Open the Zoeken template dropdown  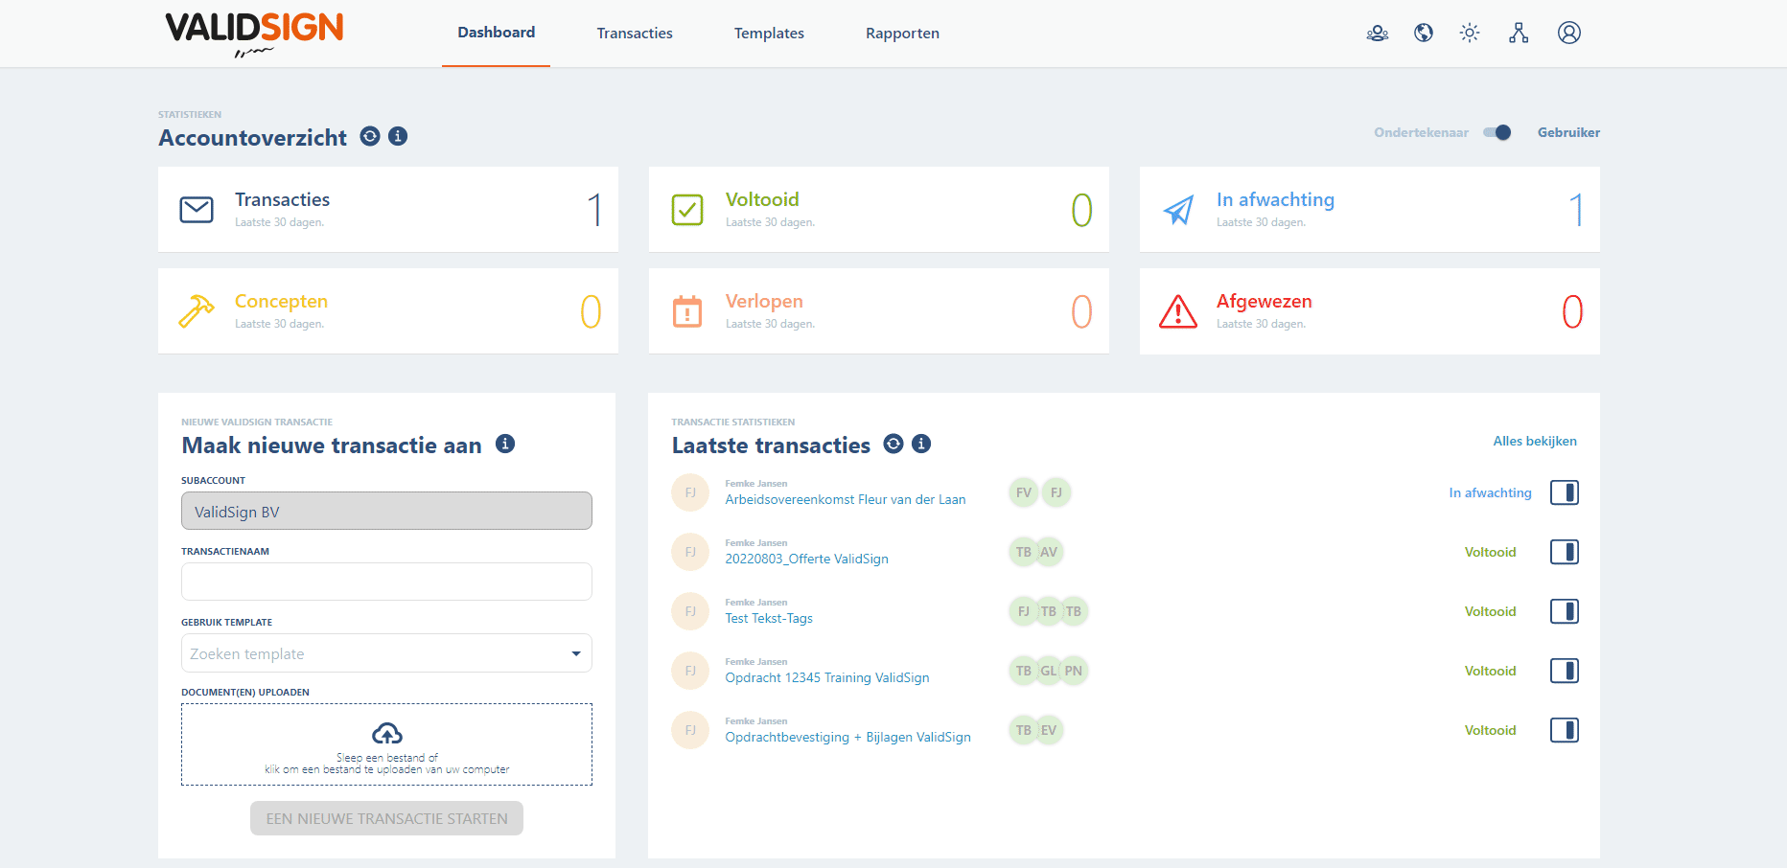pyautogui.click(x=386, y=653)
